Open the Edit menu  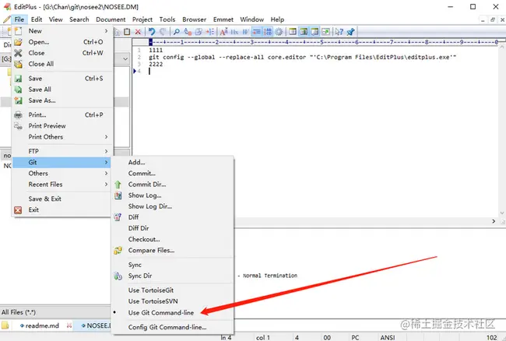pos(37,19)
